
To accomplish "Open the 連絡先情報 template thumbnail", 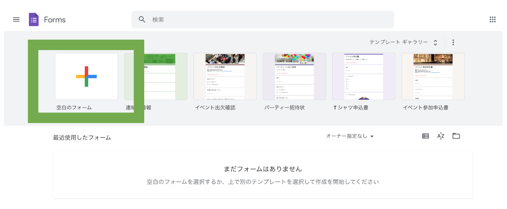I will coord(156,76).
